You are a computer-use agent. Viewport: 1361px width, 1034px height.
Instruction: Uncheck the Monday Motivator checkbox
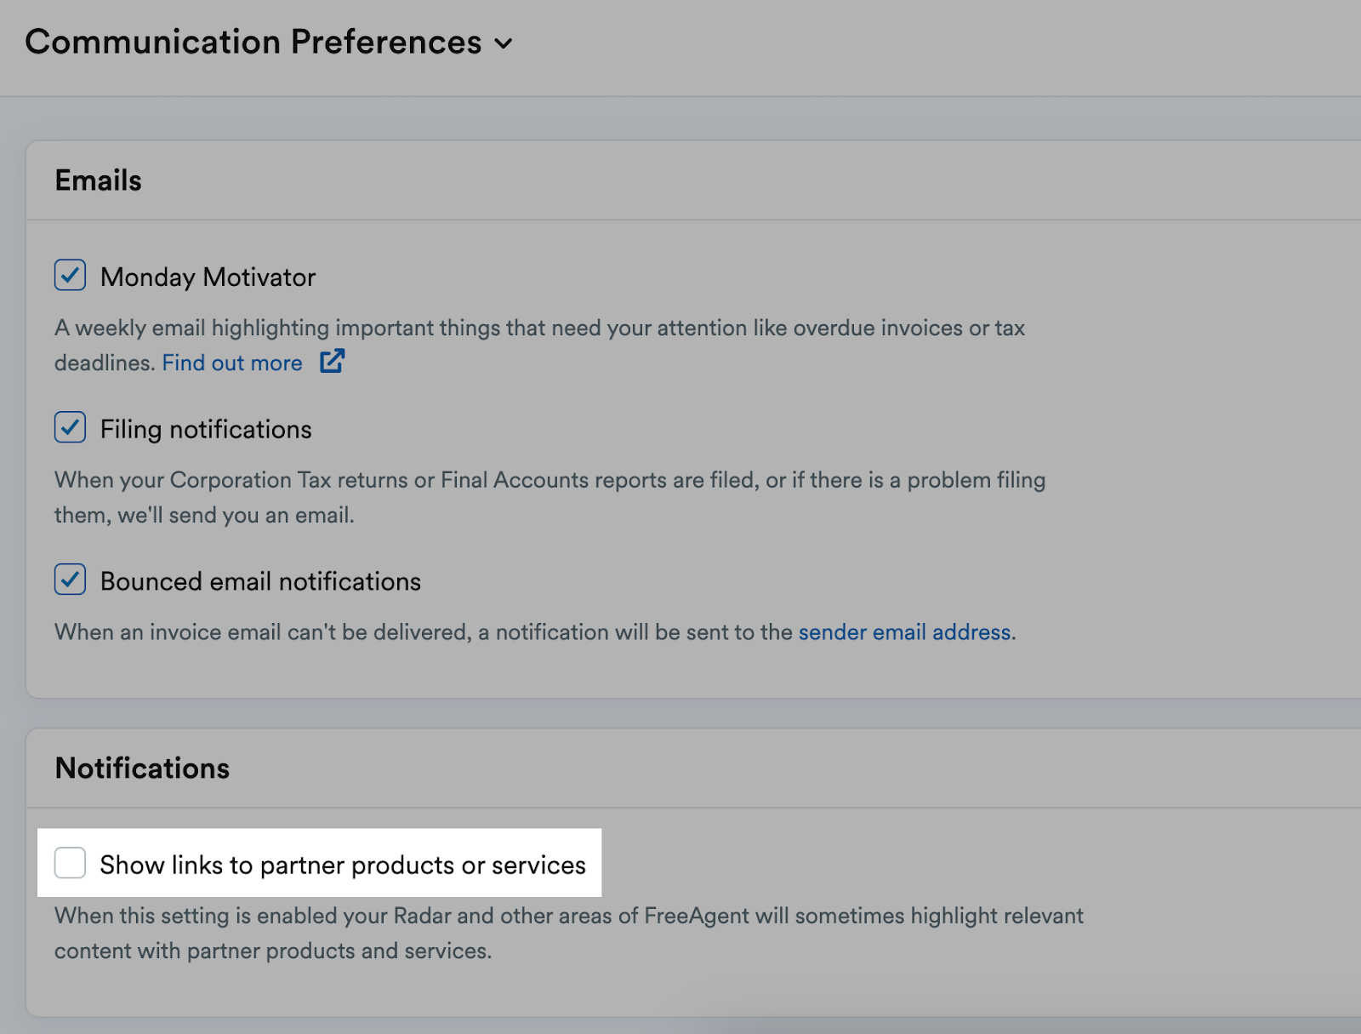(70, 275)
